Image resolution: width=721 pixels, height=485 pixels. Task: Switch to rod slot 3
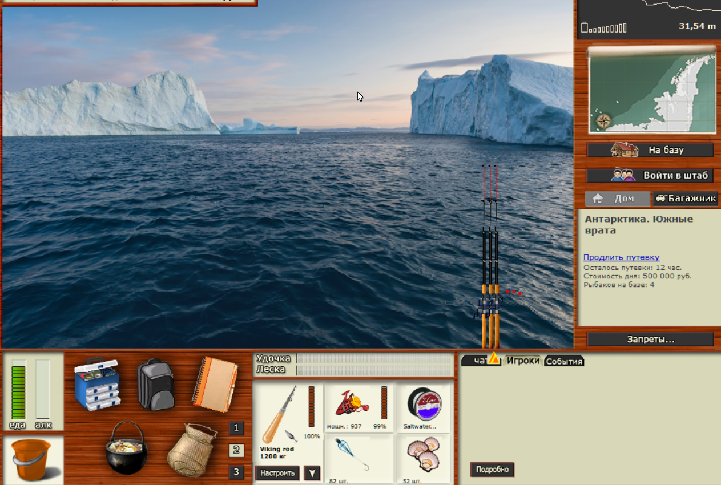(236, 472)
